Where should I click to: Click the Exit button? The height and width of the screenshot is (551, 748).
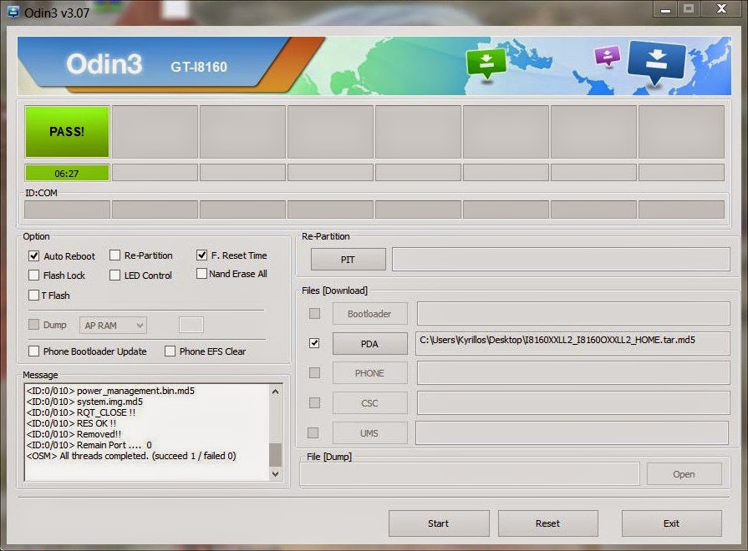coord(671,523)
